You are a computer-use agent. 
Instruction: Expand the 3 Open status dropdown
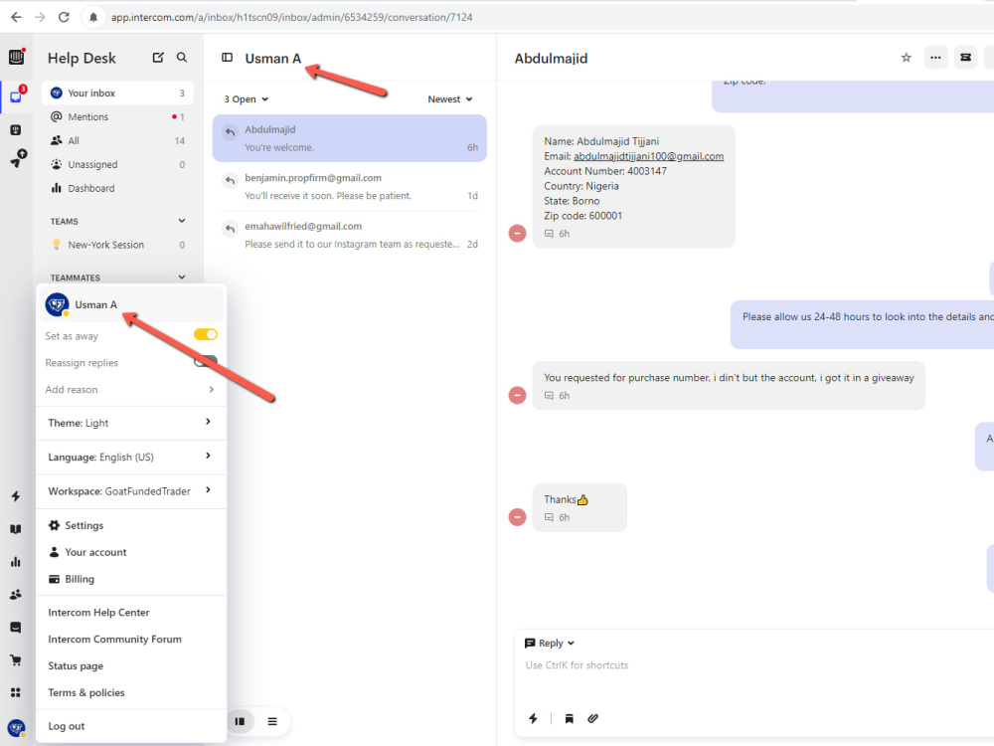point(246,98)
